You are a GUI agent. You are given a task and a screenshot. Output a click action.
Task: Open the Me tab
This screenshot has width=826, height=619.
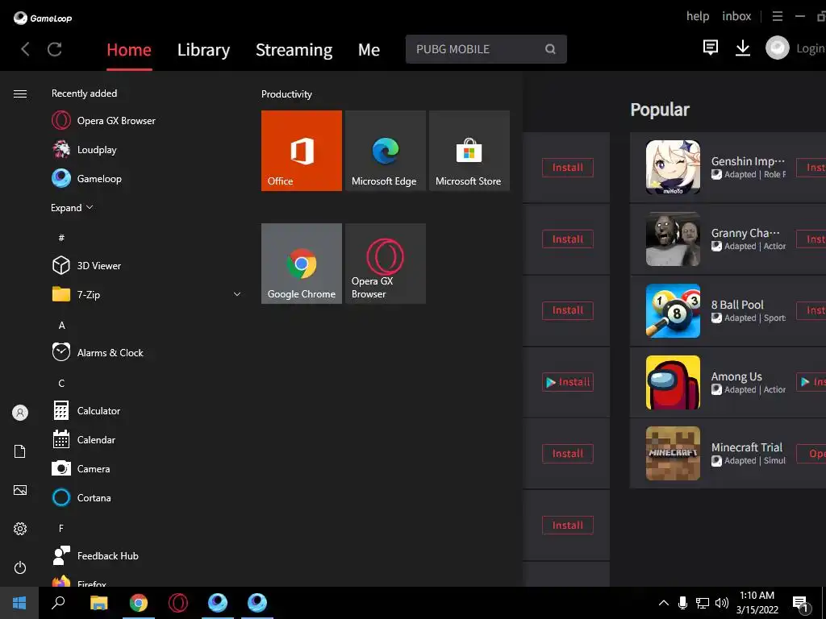pyautogui.click(x=369, y=49)
